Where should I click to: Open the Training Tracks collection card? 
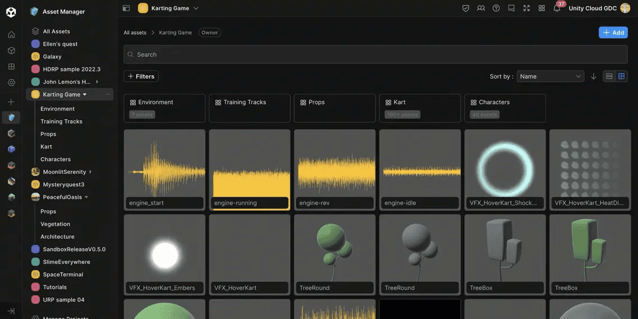coord(249,108)
